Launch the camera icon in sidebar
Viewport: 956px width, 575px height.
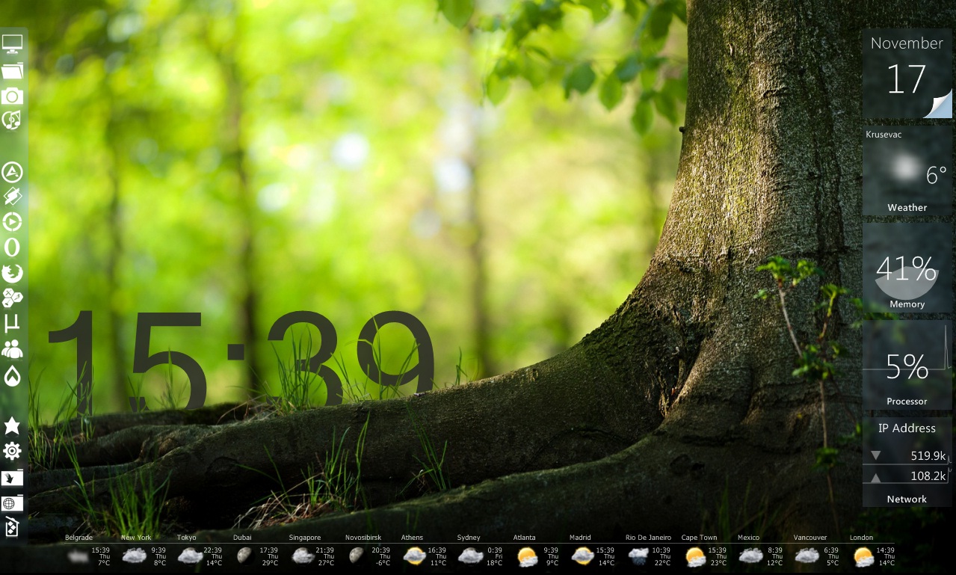pyautogui.click(x=12, y=96)
